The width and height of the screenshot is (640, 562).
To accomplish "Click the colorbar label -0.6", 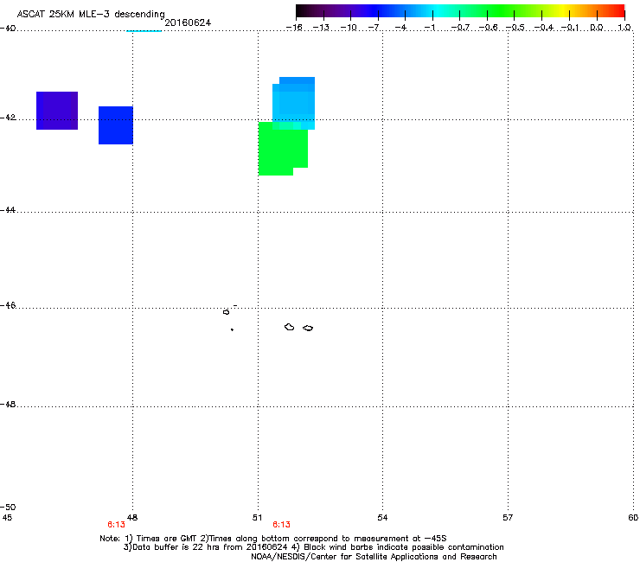I will 488,28.
